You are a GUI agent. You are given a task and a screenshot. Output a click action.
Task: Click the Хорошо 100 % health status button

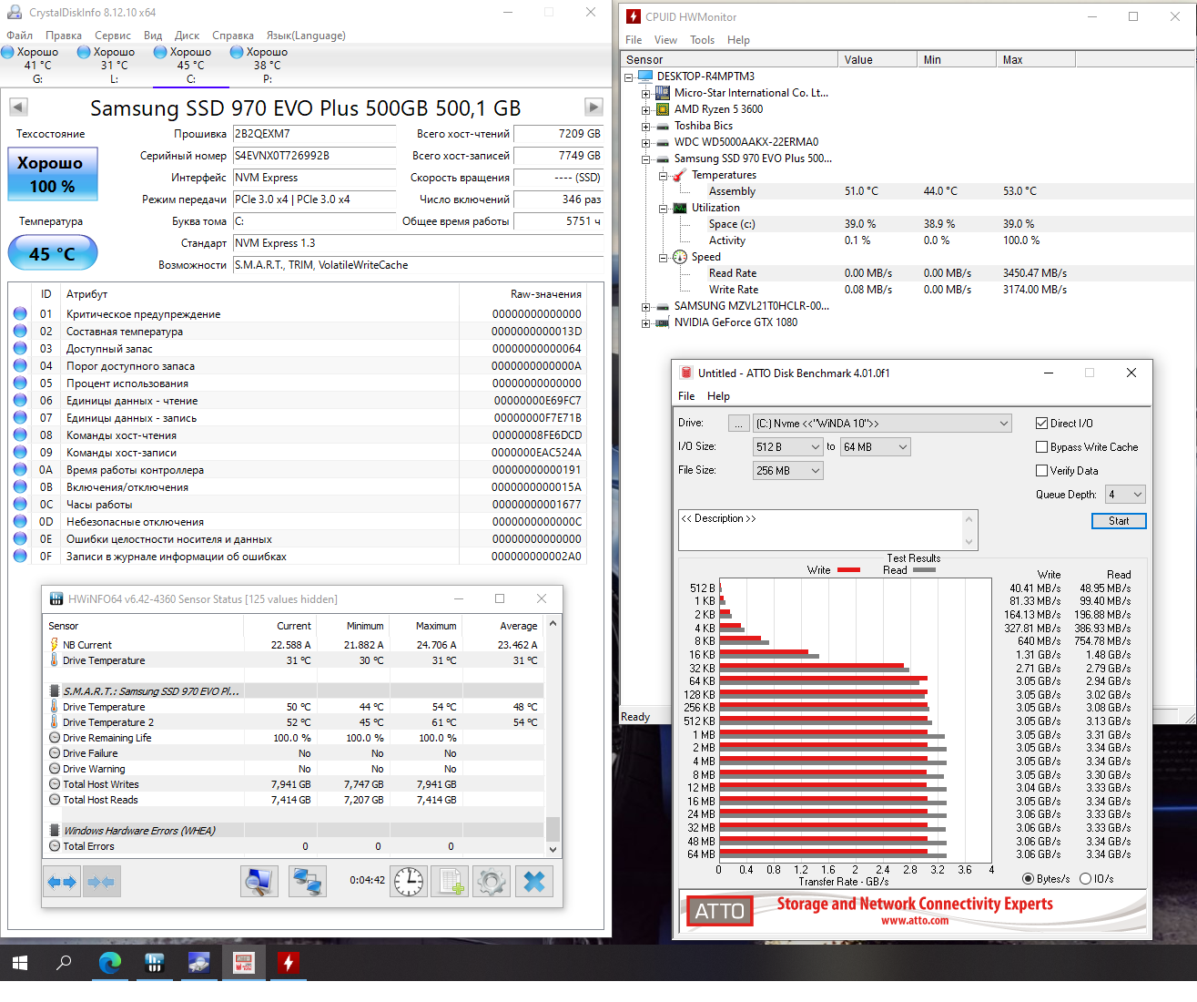[53, 174]
